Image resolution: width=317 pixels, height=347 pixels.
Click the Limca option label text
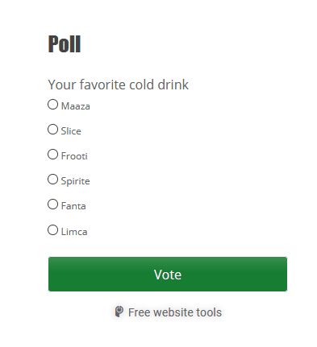click(x=74, y=232)
